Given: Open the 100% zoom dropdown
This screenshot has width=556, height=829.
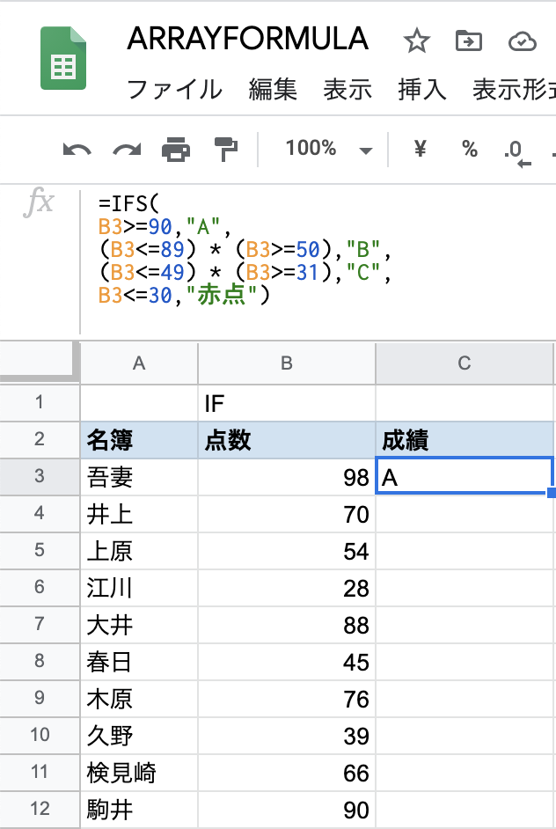Looking at the screenshot, I should point(328,149).
